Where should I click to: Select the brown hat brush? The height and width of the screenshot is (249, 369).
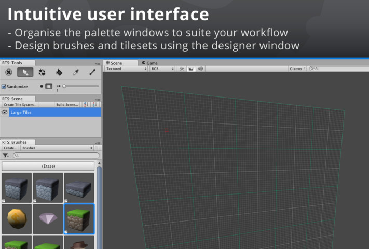point(79,242)
